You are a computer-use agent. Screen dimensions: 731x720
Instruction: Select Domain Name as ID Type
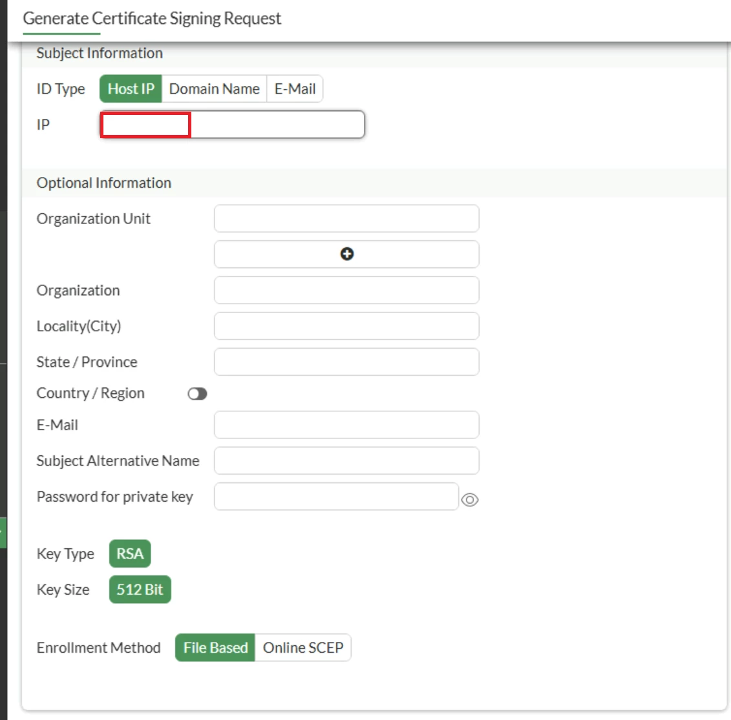[214, 88]
